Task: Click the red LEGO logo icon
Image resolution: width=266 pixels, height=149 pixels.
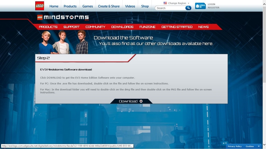Action: pyautogui.click(x=40, y=6)
